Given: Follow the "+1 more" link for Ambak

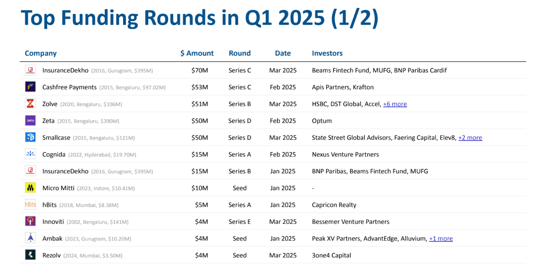Looking at the screenshot, I should (441, 239).
